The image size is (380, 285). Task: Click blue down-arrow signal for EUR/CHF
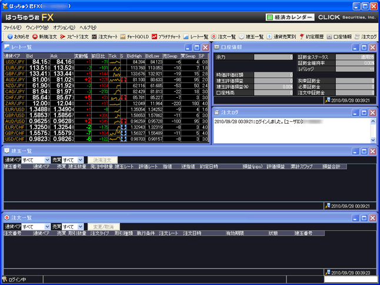(x=124, y=127)
